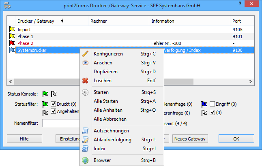
Task: Click the red flag beside Phase 2
Action: [x=11, y=43]
